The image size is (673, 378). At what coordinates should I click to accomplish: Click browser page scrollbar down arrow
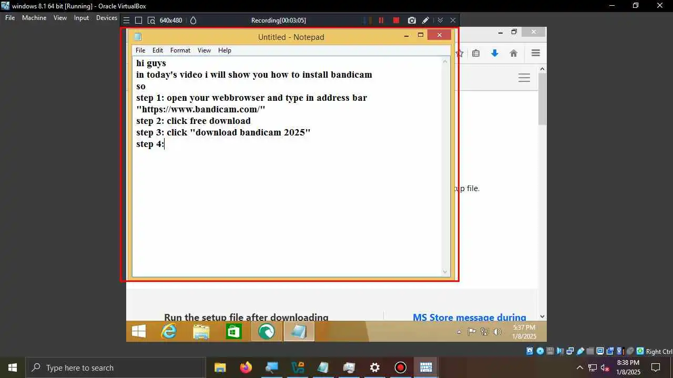coord(543,317)
